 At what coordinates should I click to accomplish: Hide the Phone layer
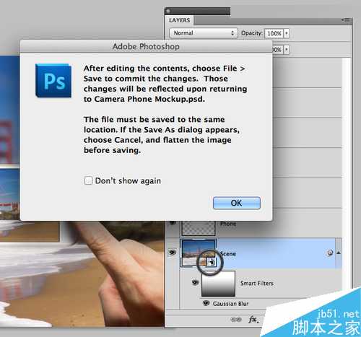coord(173,223)
